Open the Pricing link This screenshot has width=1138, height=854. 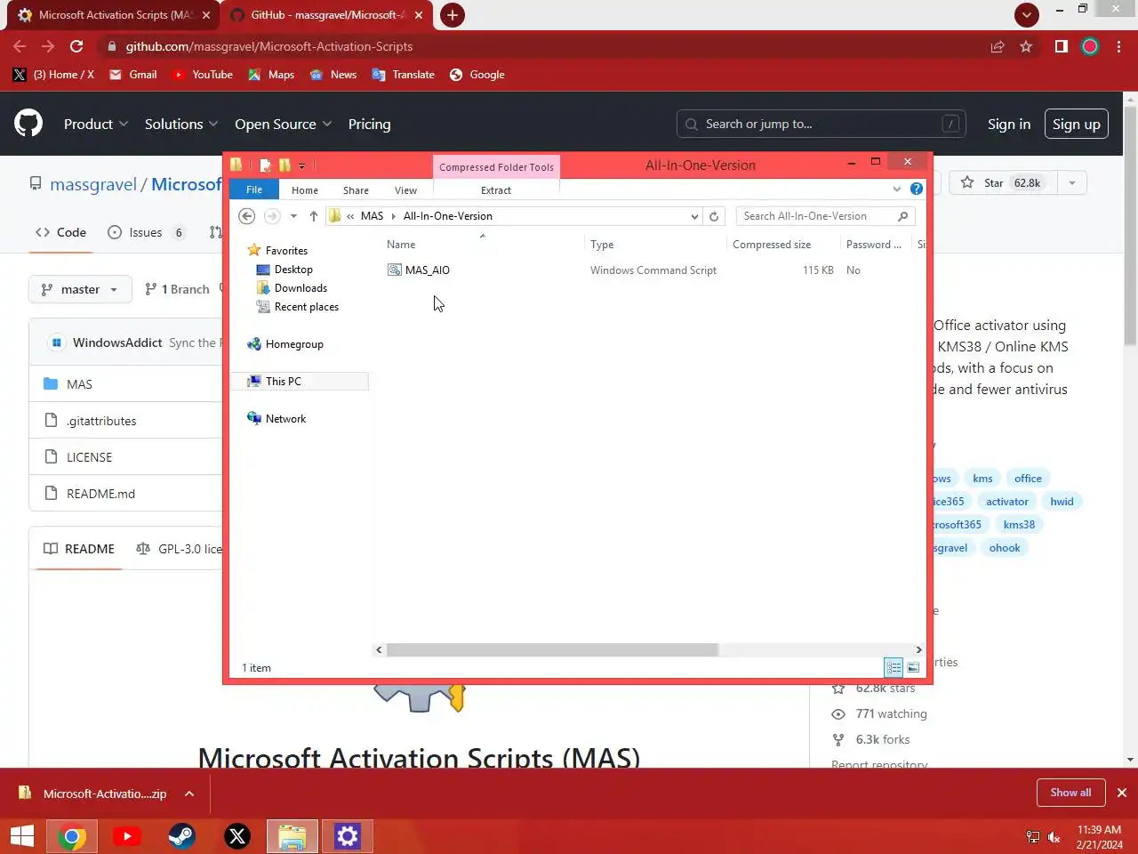369,125
